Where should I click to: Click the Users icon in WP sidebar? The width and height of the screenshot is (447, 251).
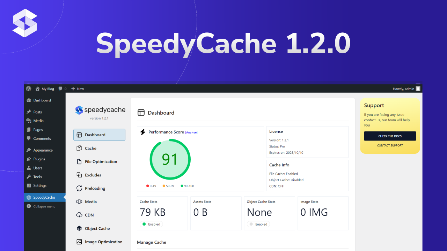pos(29,168)
